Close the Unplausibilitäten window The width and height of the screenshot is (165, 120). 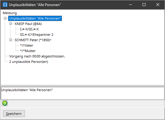coord(158,5)
